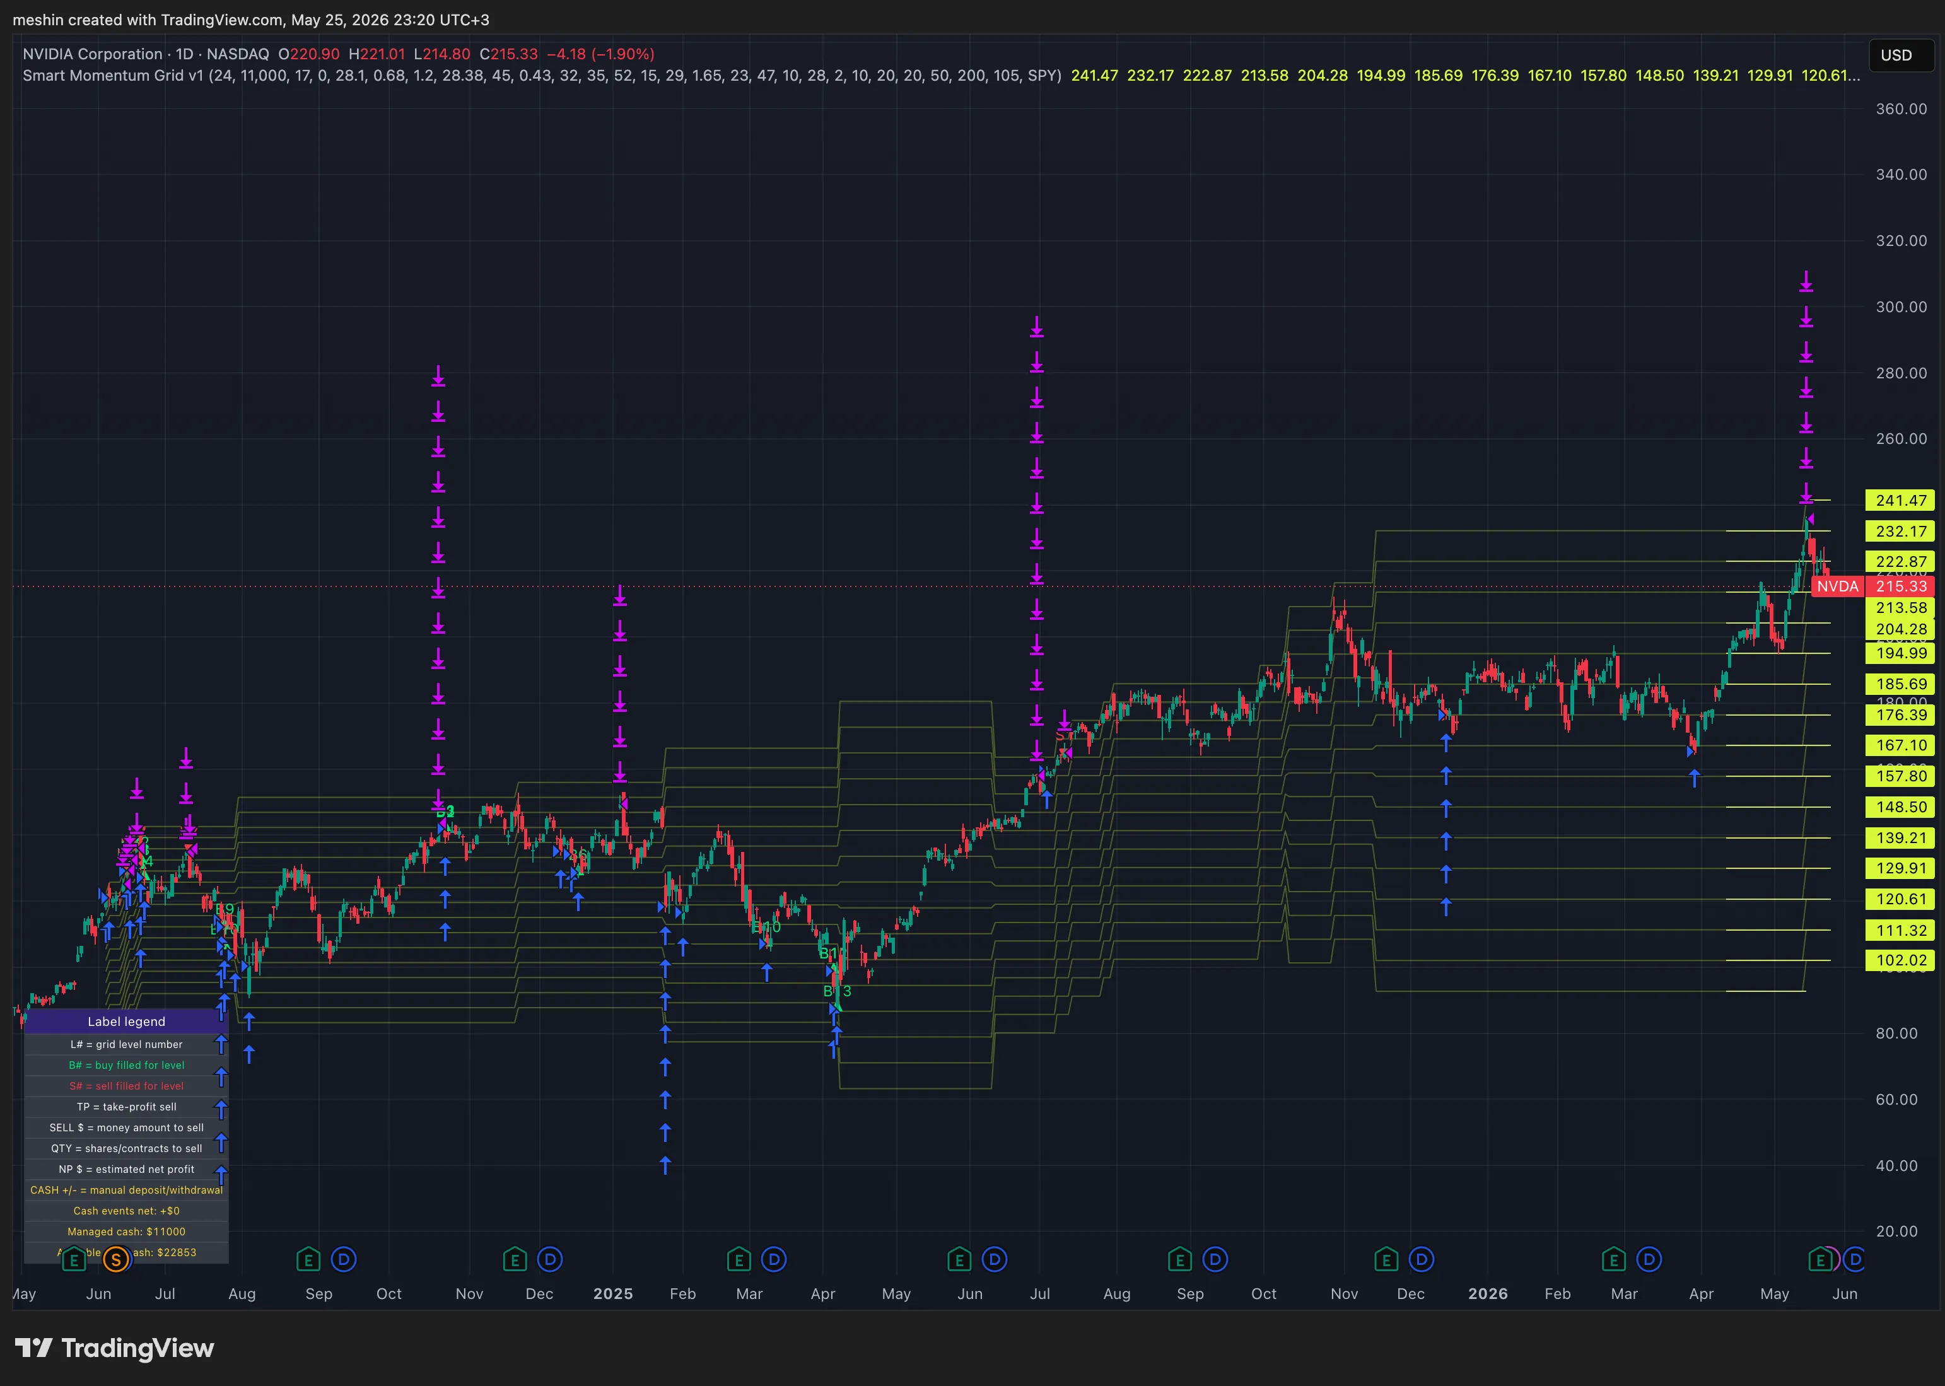Screen dimensions: 1945x1386
Task: Click the 2026 year label on time axis
Action: pyautogui.click(x=1488, y=1294)
